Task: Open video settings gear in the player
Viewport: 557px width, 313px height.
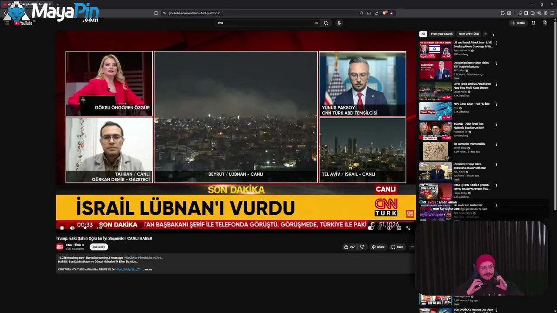Action: click(x=389, y=228)
